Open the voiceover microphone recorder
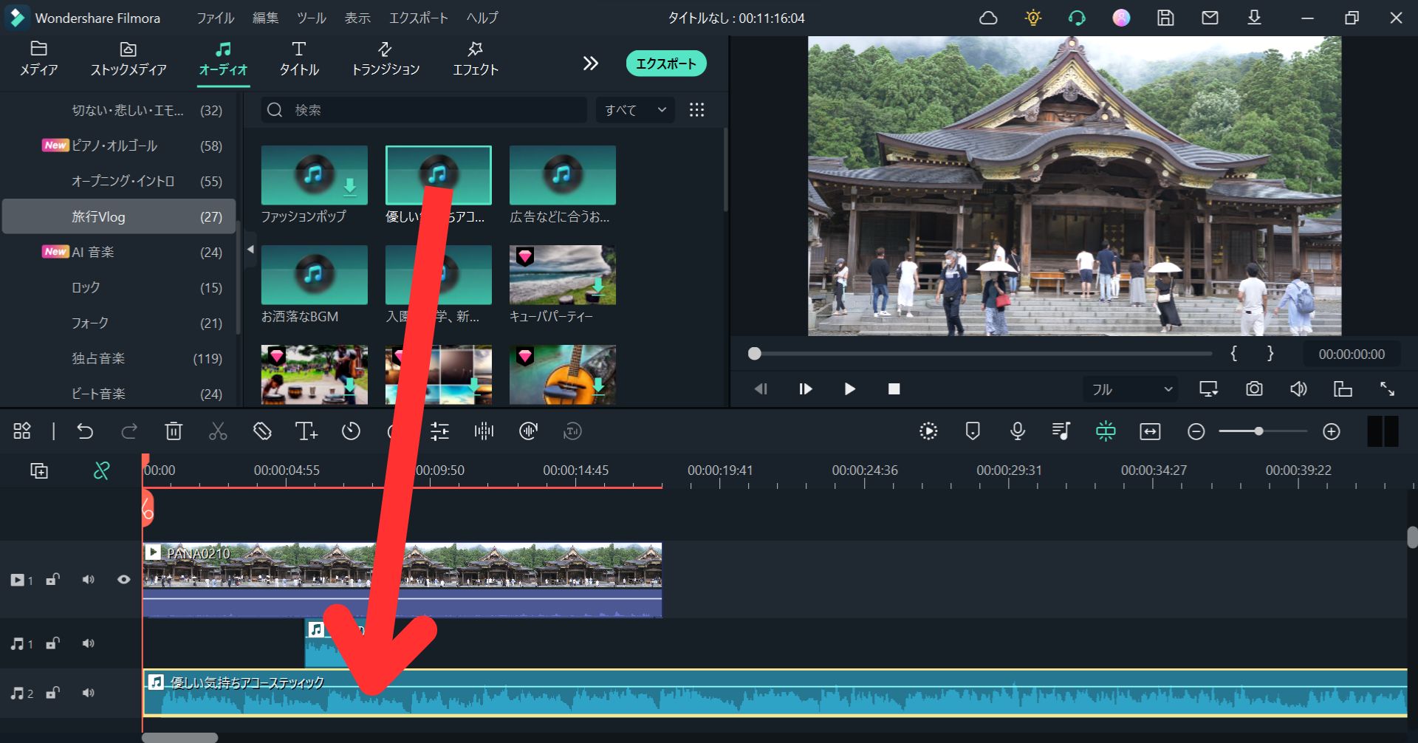 [x=1017, y=431]
